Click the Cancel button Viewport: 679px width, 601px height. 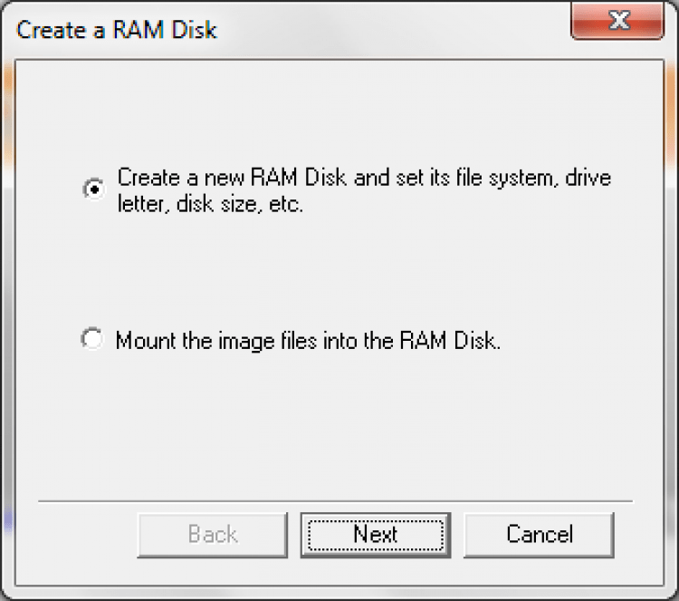pyautogui.click(x=539, y=535)
